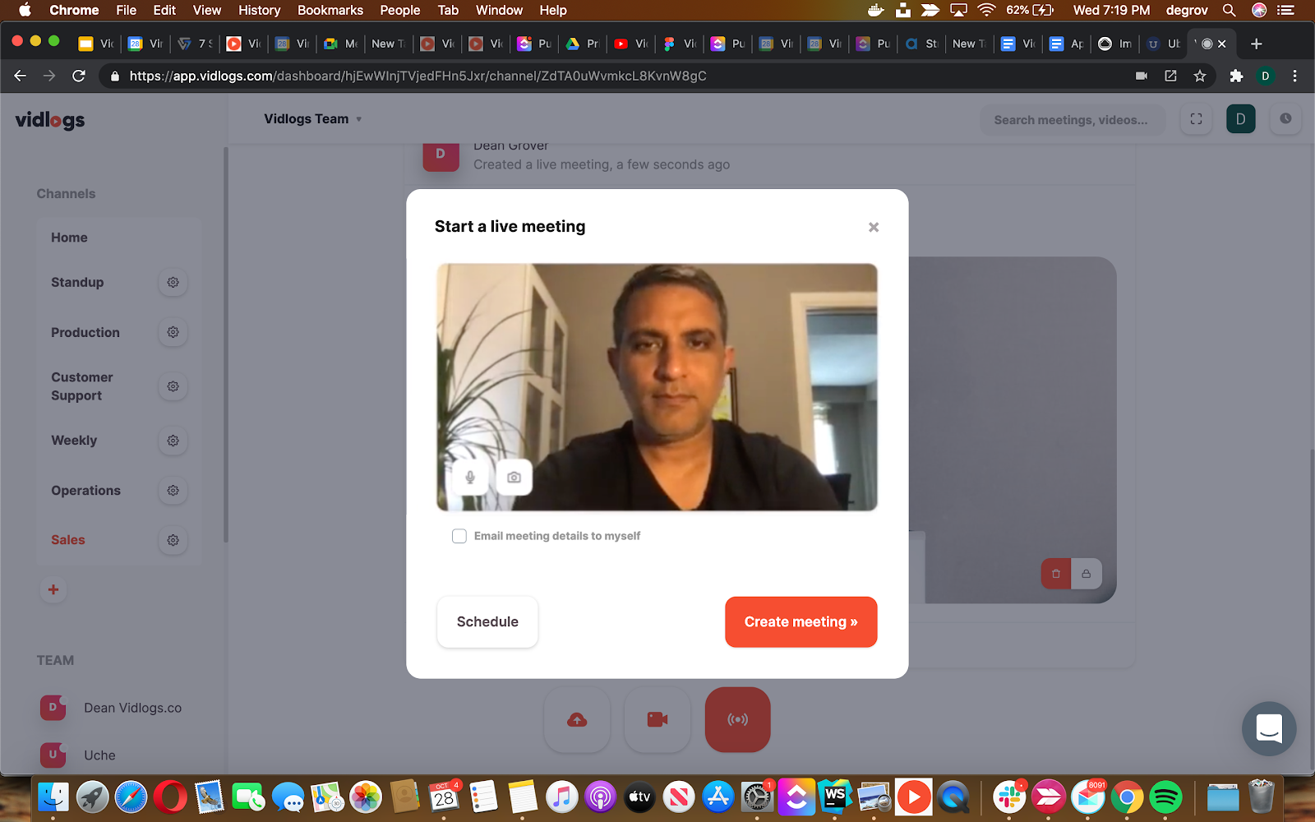The height and width of the screenshot is (822, 1315).
Task: Click the live broadcast button
Action: [x=737, y=720]
